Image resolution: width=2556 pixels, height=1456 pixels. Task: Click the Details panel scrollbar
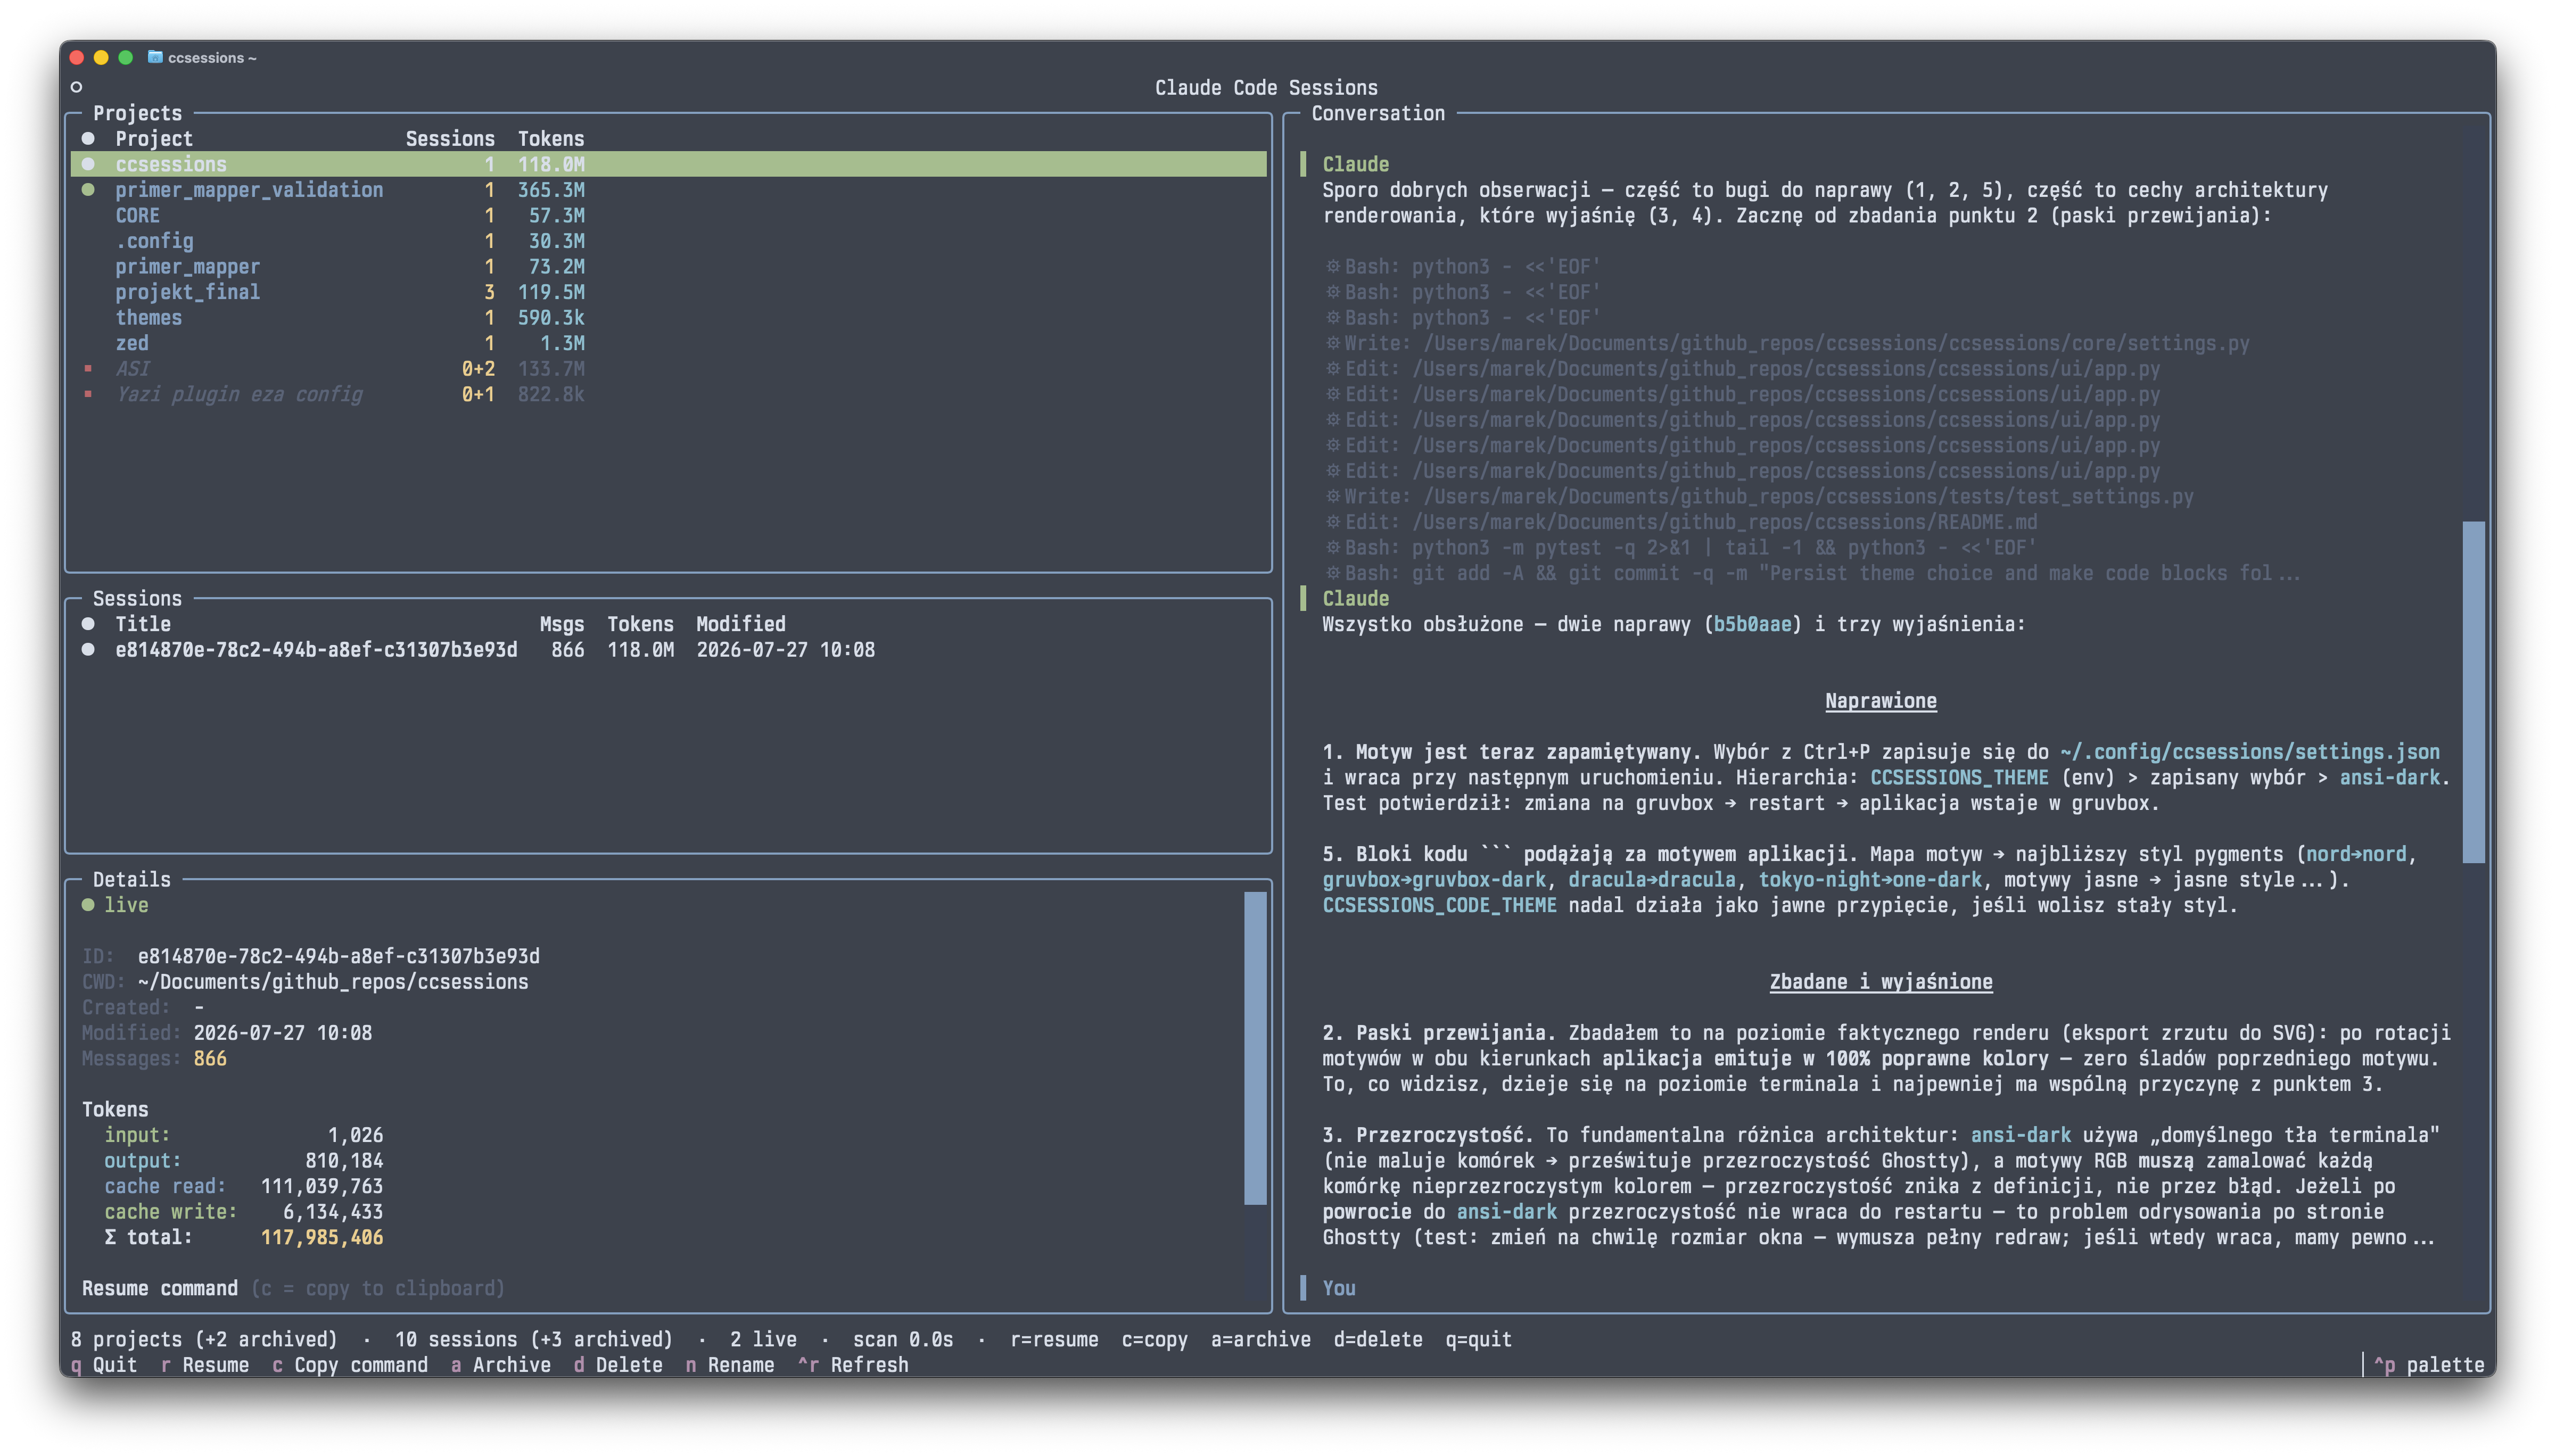tap(1255, 1048)
